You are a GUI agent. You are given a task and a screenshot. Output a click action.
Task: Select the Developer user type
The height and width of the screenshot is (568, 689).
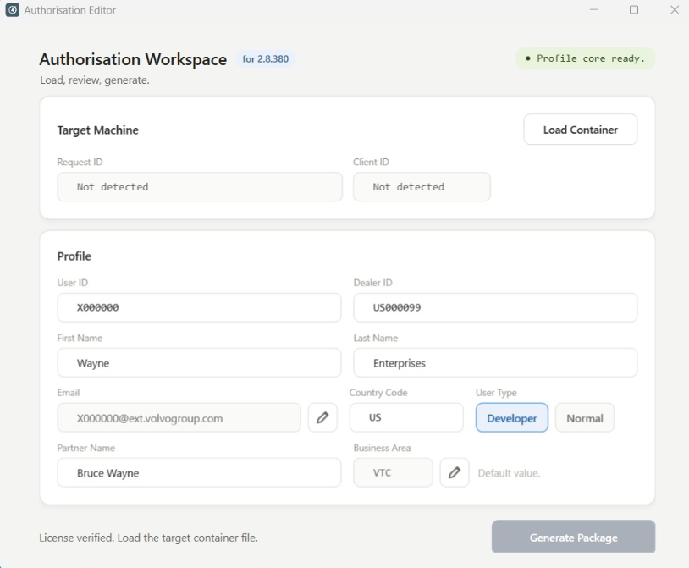point(512,418)
